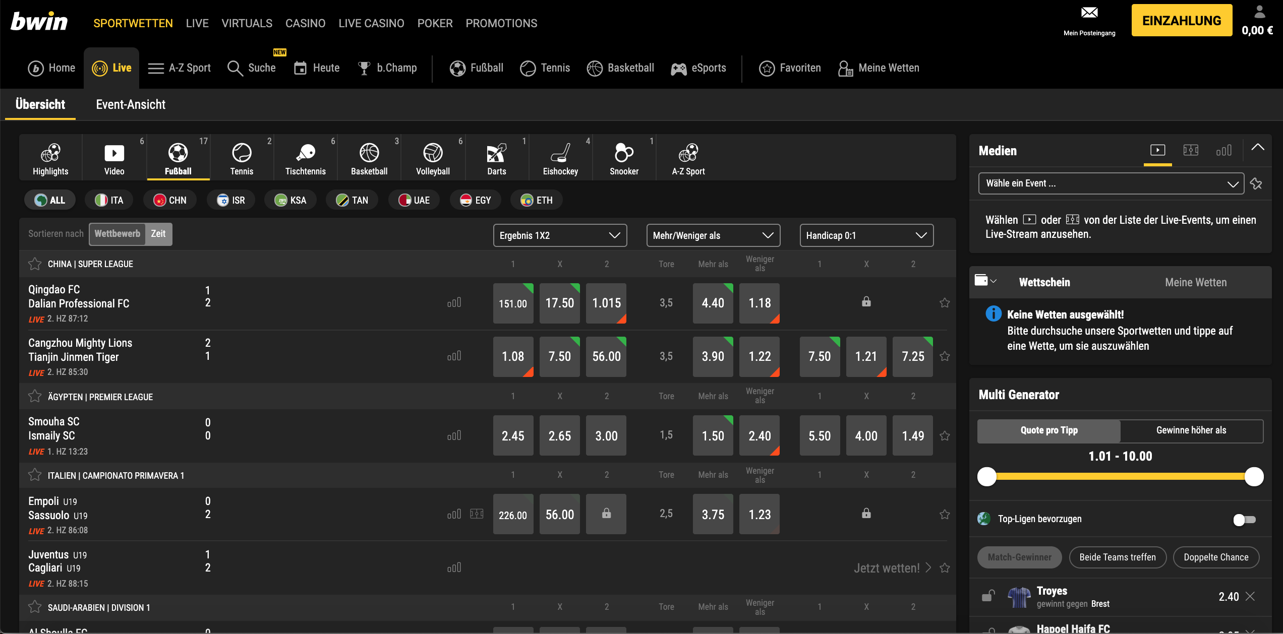Favorite the China Super League star
Viewport: 1283px width, 634px height.
tap(34, 263)
